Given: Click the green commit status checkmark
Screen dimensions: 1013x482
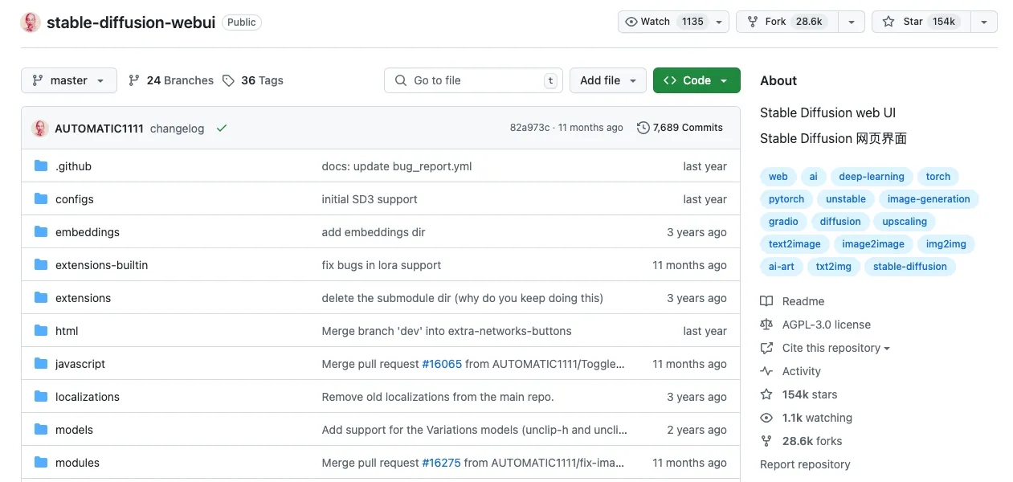Looking at the screenshot, I should (x=222, y=129).
